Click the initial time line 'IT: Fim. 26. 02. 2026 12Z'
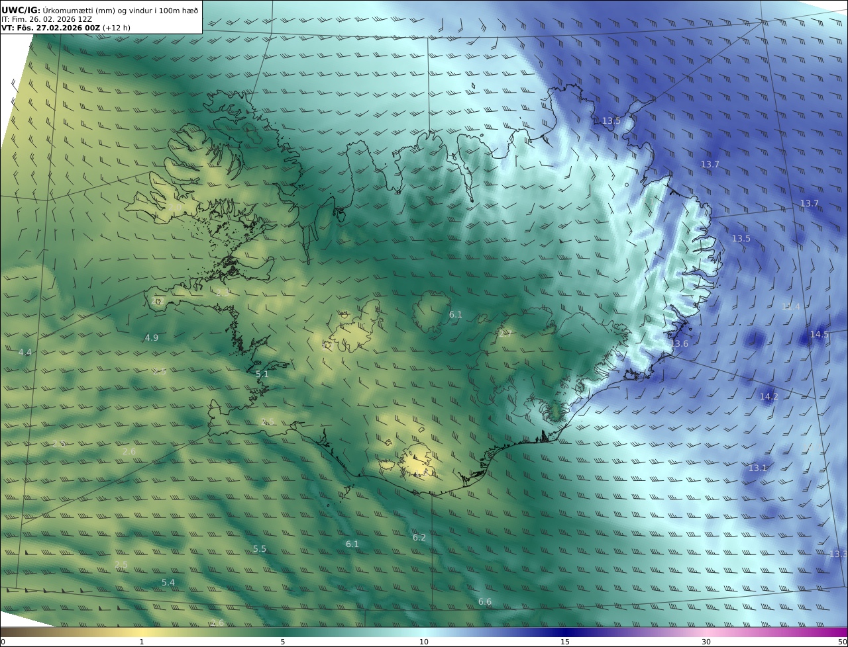The height and width of the screenshot is (647, 848). click(46, 19)
